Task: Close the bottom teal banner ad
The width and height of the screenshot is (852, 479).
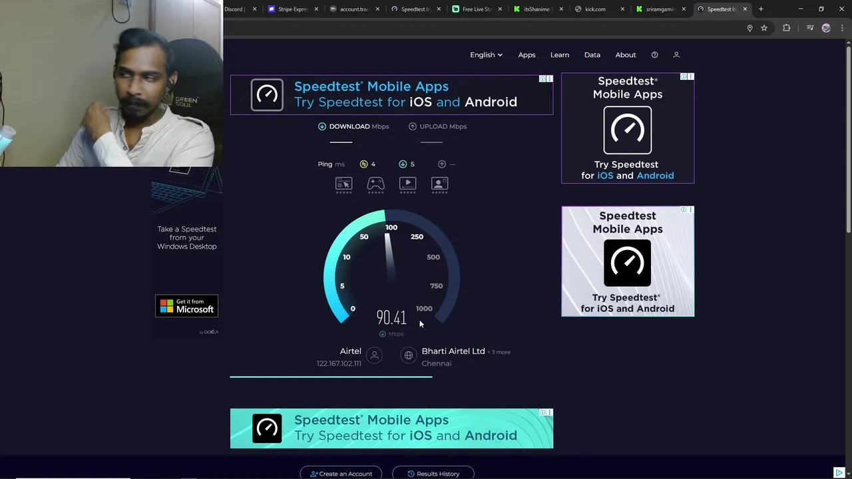Action: point(549,412)
